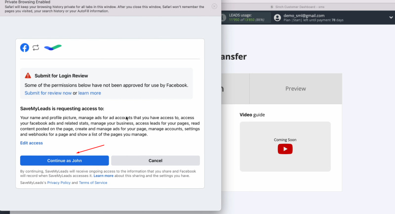Switch to the Preview tab
Screen dimensions: 395x214
(295, 88)
